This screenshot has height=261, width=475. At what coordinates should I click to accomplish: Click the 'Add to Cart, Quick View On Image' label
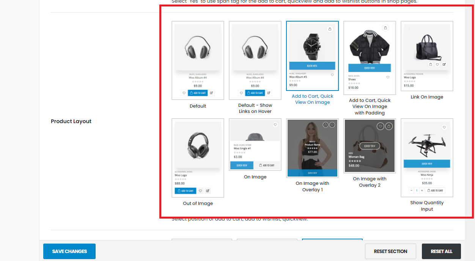pos(312,99)
